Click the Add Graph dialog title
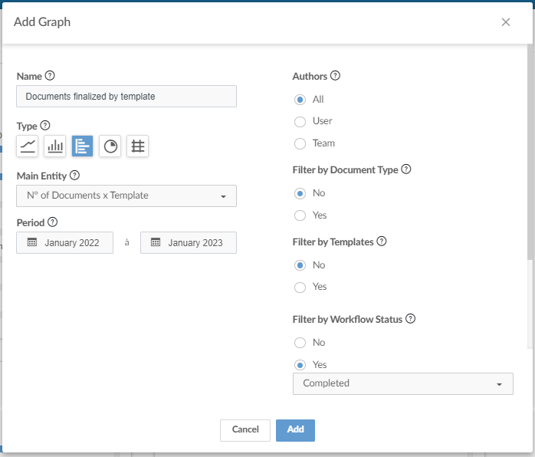The image size is (535, 457). (x=42, y=21)
